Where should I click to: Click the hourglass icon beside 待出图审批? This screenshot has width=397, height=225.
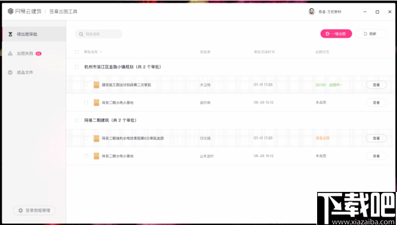11,34
